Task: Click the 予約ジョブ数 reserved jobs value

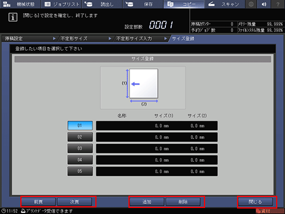Action: [232, 30]
